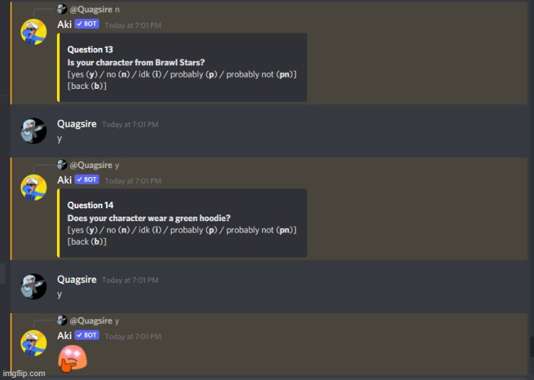The image size is (534, 380).
Task: Click Aki's avatar on Question 13 message
Action: 33,32
